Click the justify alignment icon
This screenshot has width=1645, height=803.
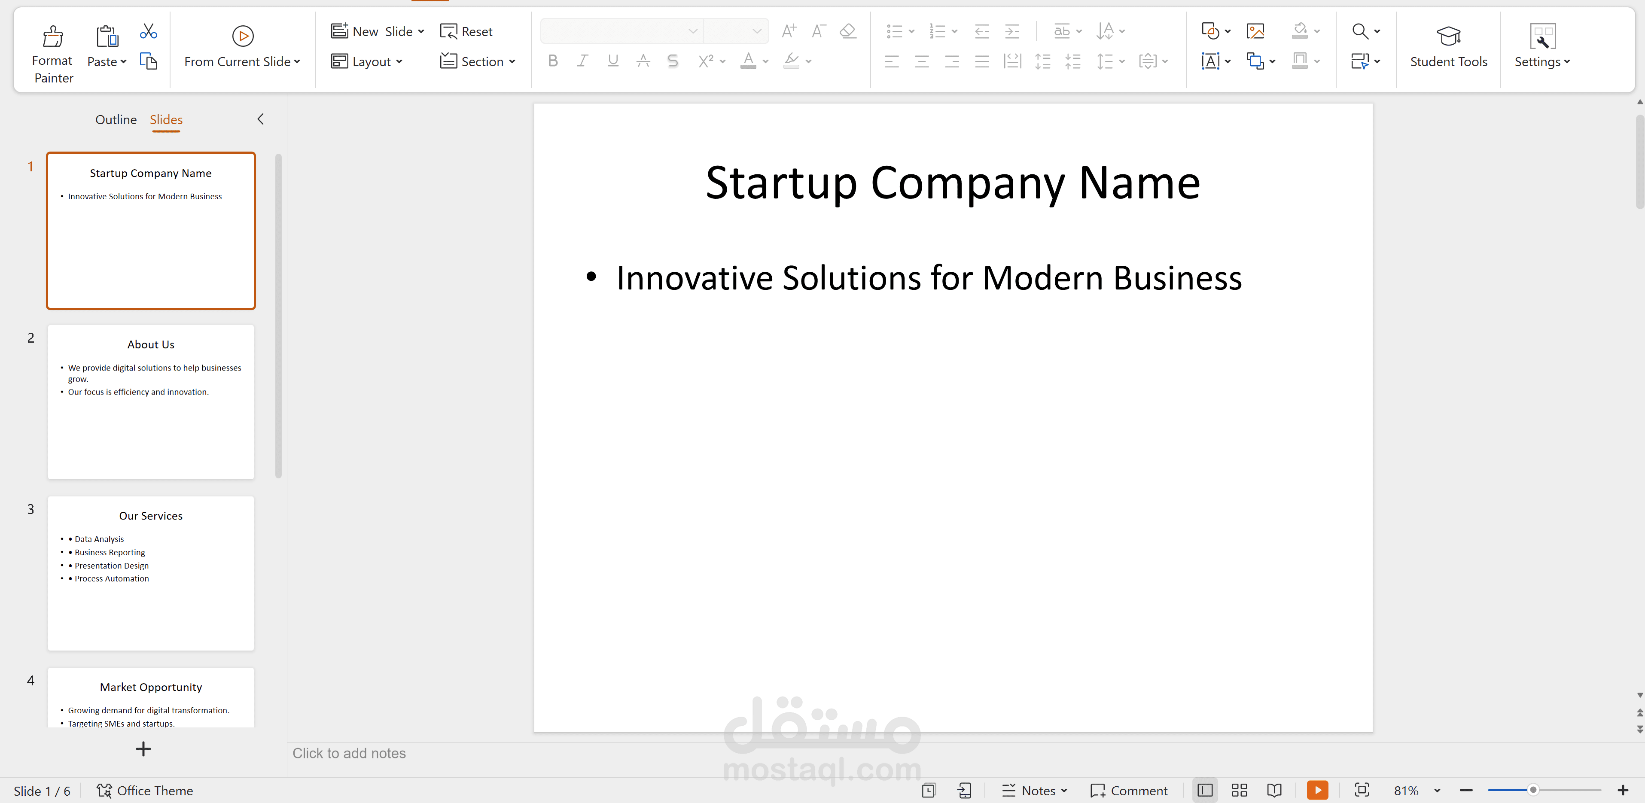coord(981,61)
